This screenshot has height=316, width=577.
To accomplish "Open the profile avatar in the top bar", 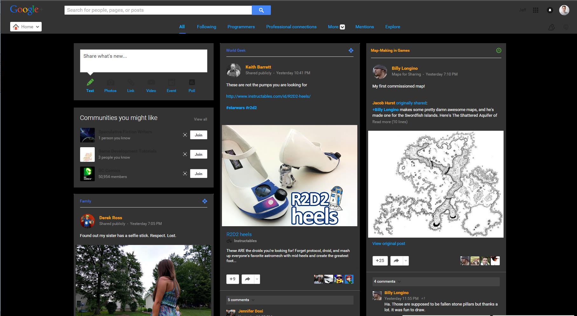I will pos(564,10).
